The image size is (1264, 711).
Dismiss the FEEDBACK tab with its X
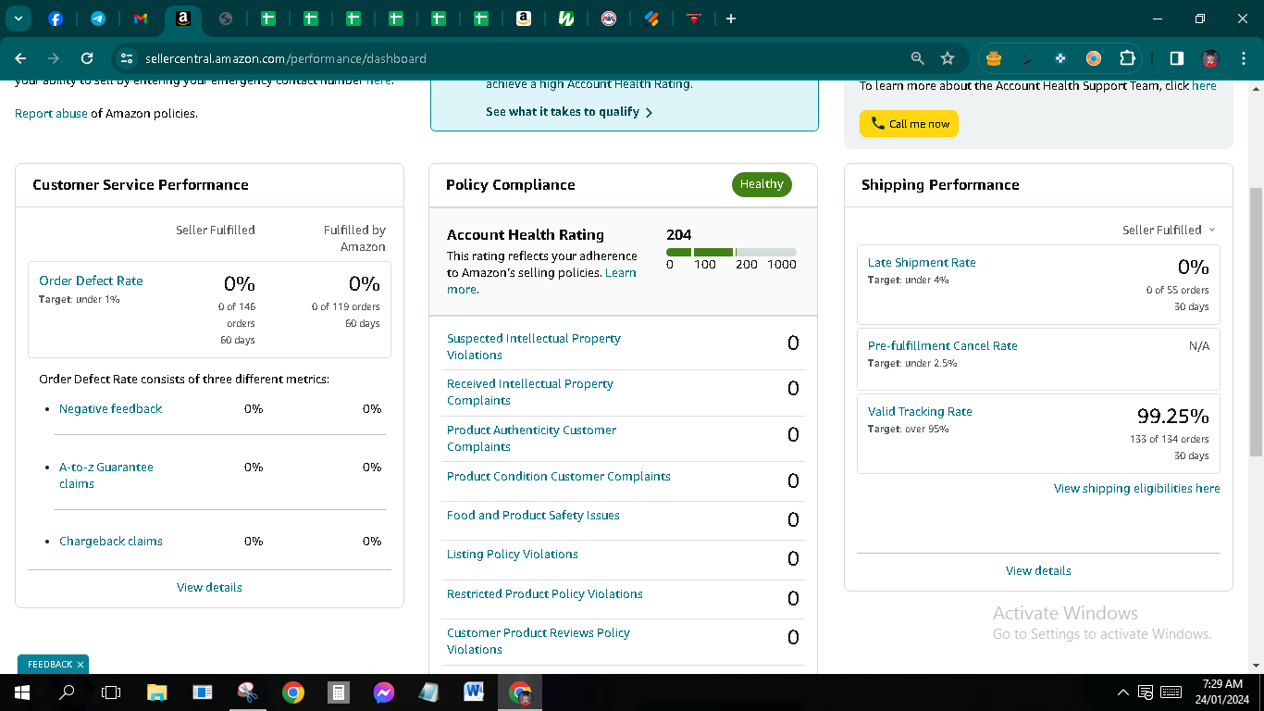[x=81, y=665]
